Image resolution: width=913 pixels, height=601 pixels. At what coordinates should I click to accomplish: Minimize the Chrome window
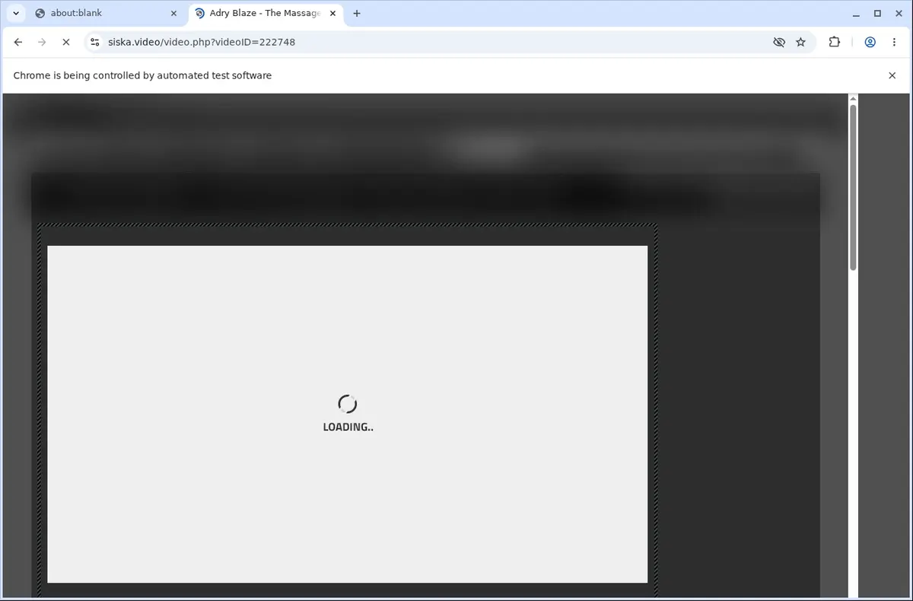pyautogui.click(x=857, y=13)
